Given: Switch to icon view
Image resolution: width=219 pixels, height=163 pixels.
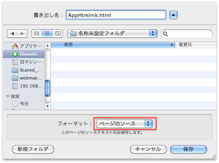Looking at the screenshot, I should [x=37, y=34].
